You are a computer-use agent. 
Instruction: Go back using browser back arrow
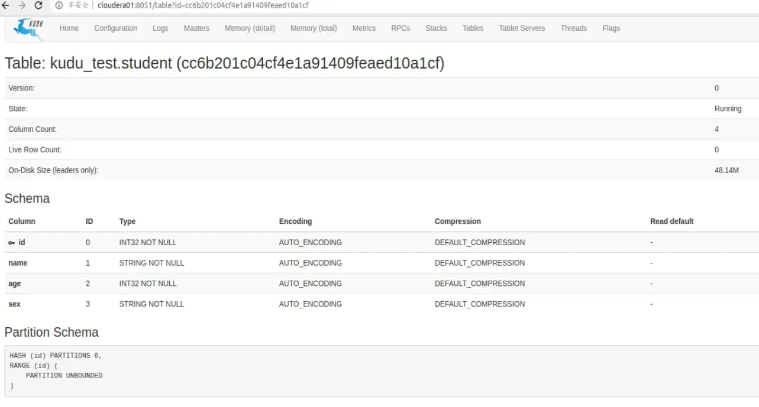[6, 5]
